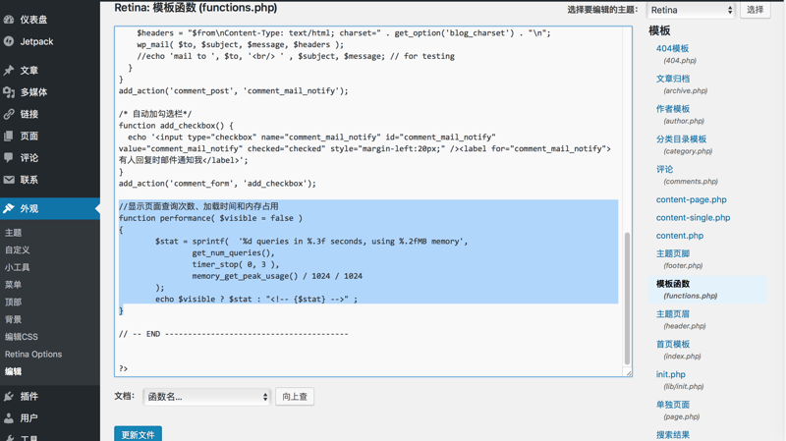This screenshot has width=786, height=441.
Task: Click inside the functions.php code textarea
Action: click(x=373, y=201)
